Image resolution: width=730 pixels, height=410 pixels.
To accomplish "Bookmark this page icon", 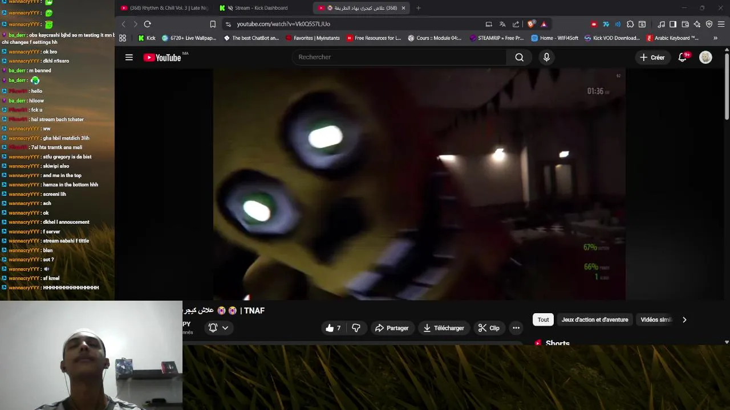I will pyautogui.click(x=213, y=24).
